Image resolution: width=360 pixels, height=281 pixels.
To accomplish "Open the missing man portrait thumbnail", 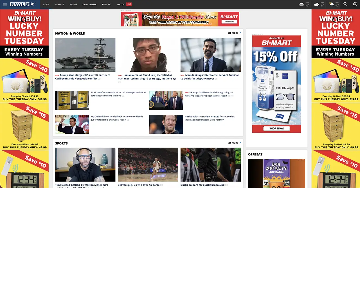I will [x=148, y=55].
